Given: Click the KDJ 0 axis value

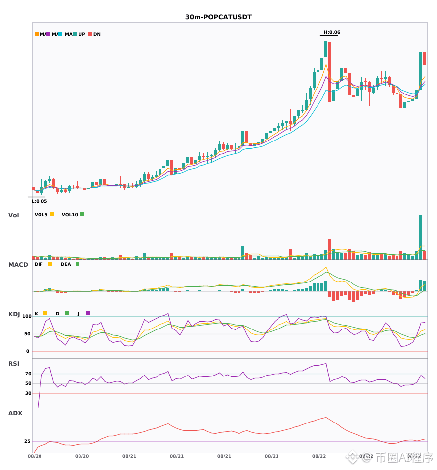Looking at the screenshot, I should pyautogui.click(x=28, y=351).
